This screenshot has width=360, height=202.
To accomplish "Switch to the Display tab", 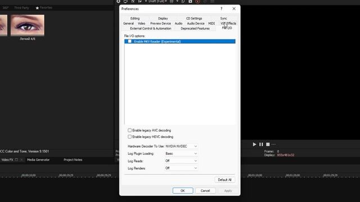I will pos(163,19).
